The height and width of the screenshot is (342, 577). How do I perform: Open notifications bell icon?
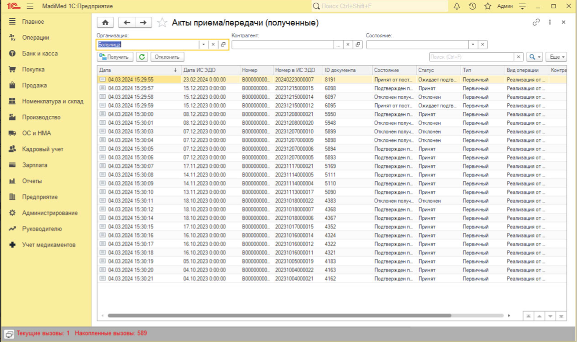coord(457,6)
